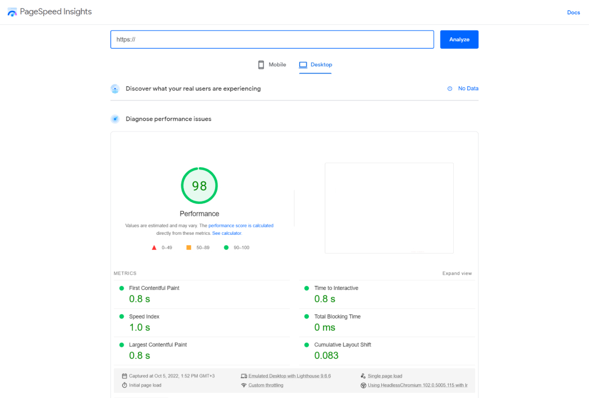This screenshot has height=398, width=589.
Task: Click the page screenshot thumbnail
Action: coord(389,208)
